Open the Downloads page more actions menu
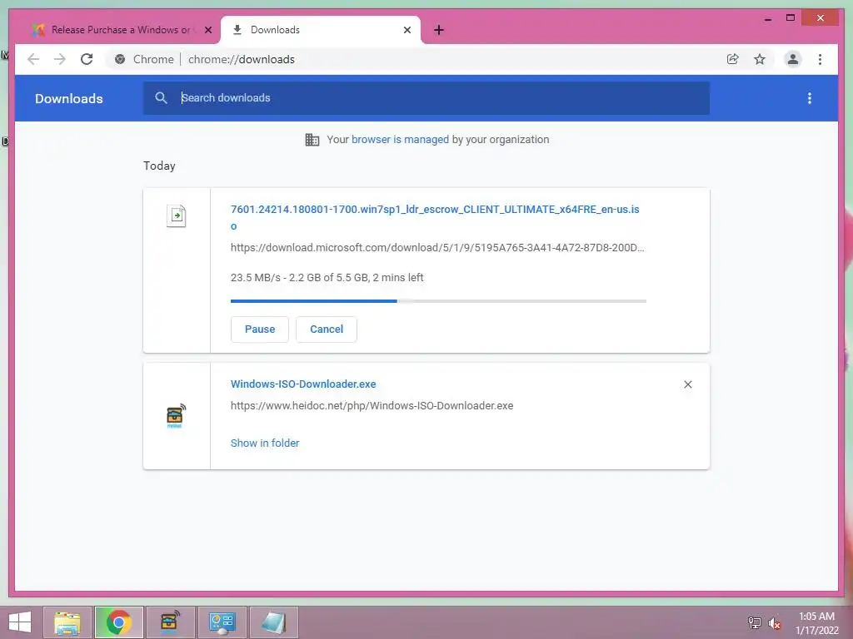Viewport: 853px width, 639px height. pyautogui.click(x=810, y=98)
